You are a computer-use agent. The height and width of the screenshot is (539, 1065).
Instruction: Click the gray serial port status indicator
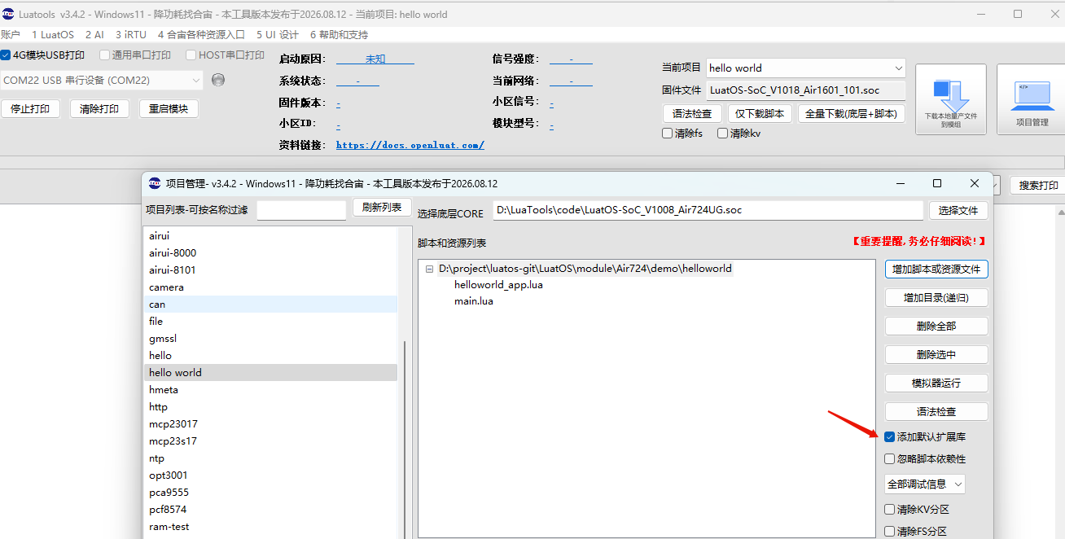point(217,80)
